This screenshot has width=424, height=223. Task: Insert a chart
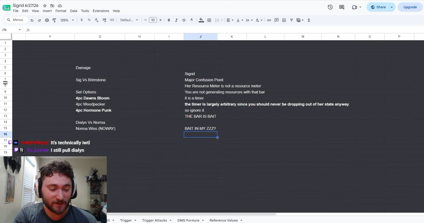[284, 20]
